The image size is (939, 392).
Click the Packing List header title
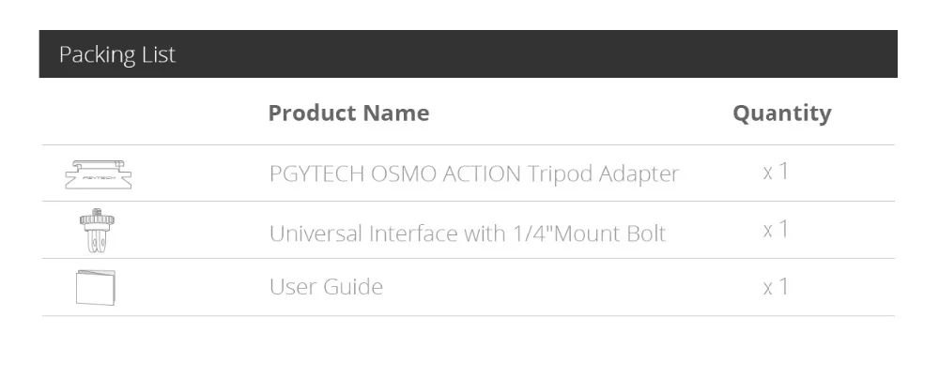pyautogui.click(x=117, y=54)
